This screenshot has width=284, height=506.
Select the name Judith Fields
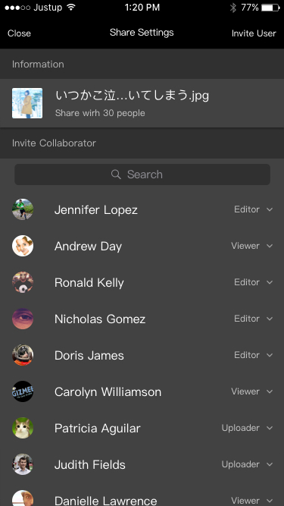coord(90,465)
